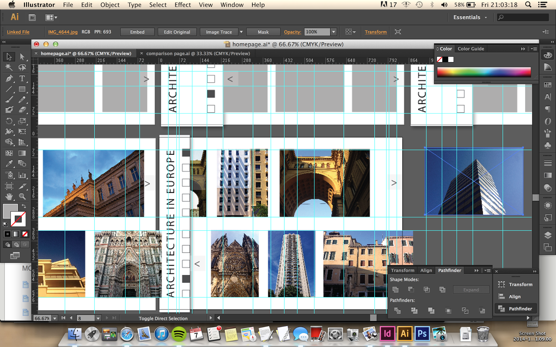Select the Pen tool
Screen dimensions: 556x347
point(9,78)
